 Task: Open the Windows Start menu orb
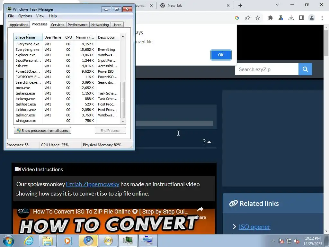point(8,241)
